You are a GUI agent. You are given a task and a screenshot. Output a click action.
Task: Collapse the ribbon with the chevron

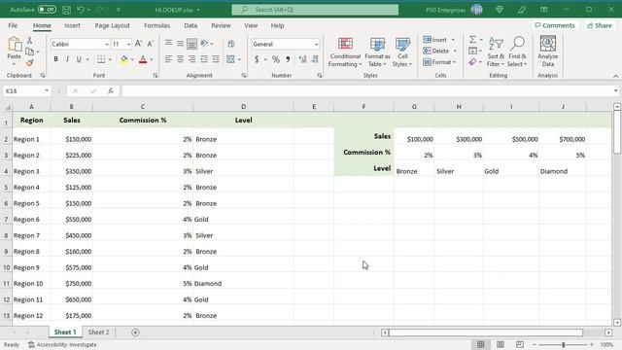[x=615, y=76]
